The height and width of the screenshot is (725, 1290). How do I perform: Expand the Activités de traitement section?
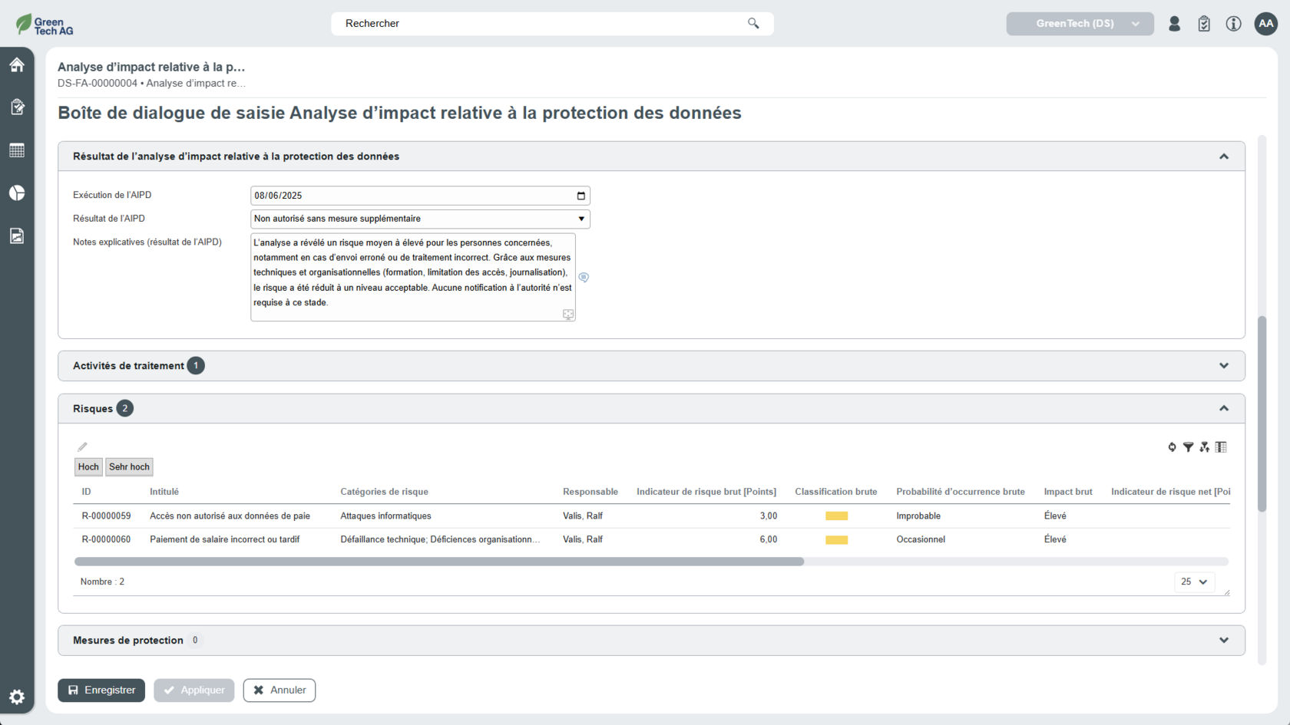1223,366
